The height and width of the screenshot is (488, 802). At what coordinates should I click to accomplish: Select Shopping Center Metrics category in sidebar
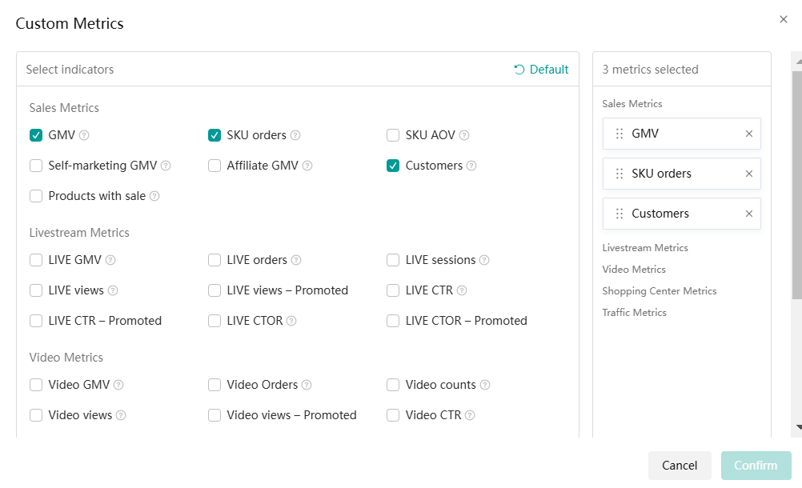(659, 291)
